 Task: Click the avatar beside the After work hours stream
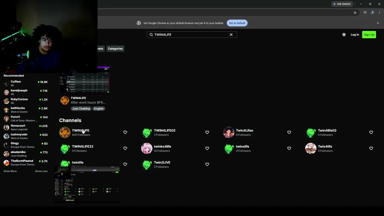tap(64, 100)
